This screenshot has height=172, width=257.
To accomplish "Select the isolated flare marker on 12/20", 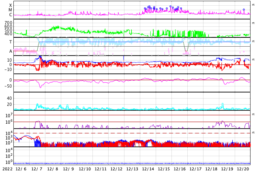I will click(244, 9).
